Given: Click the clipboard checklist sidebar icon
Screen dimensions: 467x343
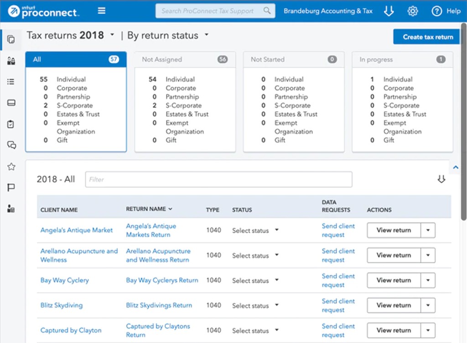Looking at the screenshot, I should [x=11, y=124].
